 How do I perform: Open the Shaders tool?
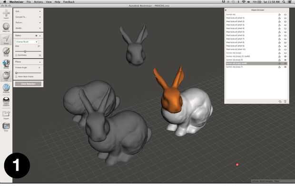(6, 101)
